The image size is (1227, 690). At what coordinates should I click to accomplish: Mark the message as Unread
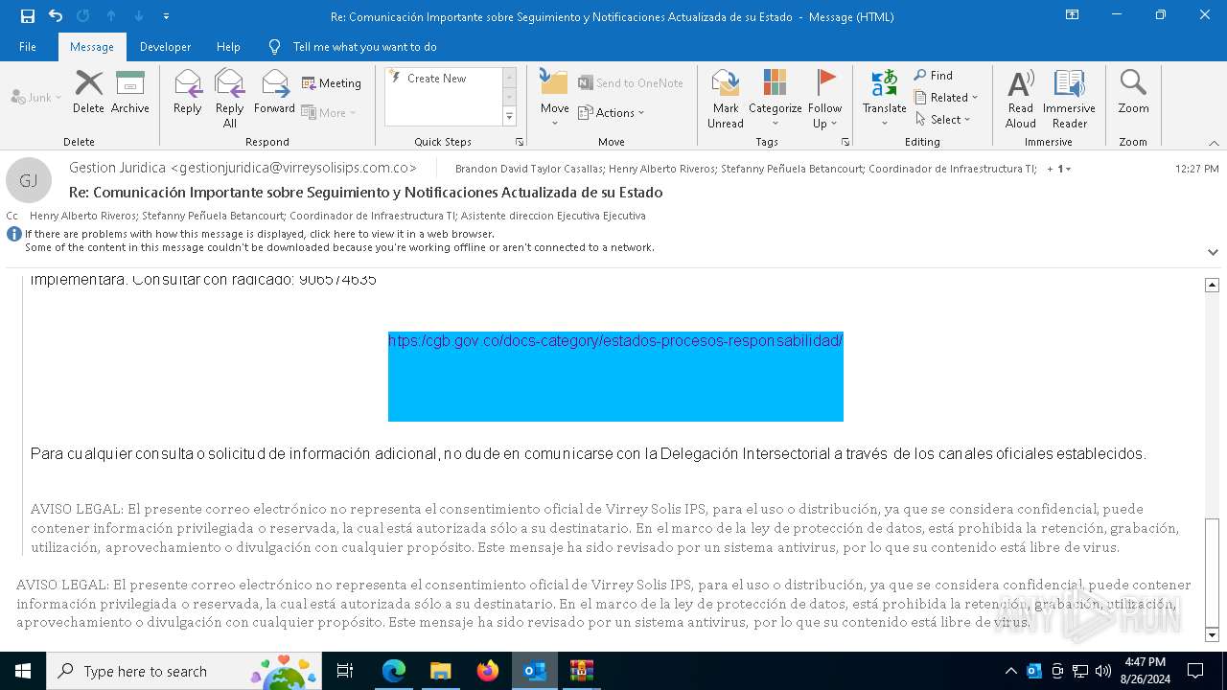(726, 99)
